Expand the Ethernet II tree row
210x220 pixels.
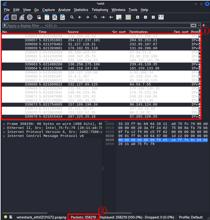pyautogui.click(x=4, y=128)
